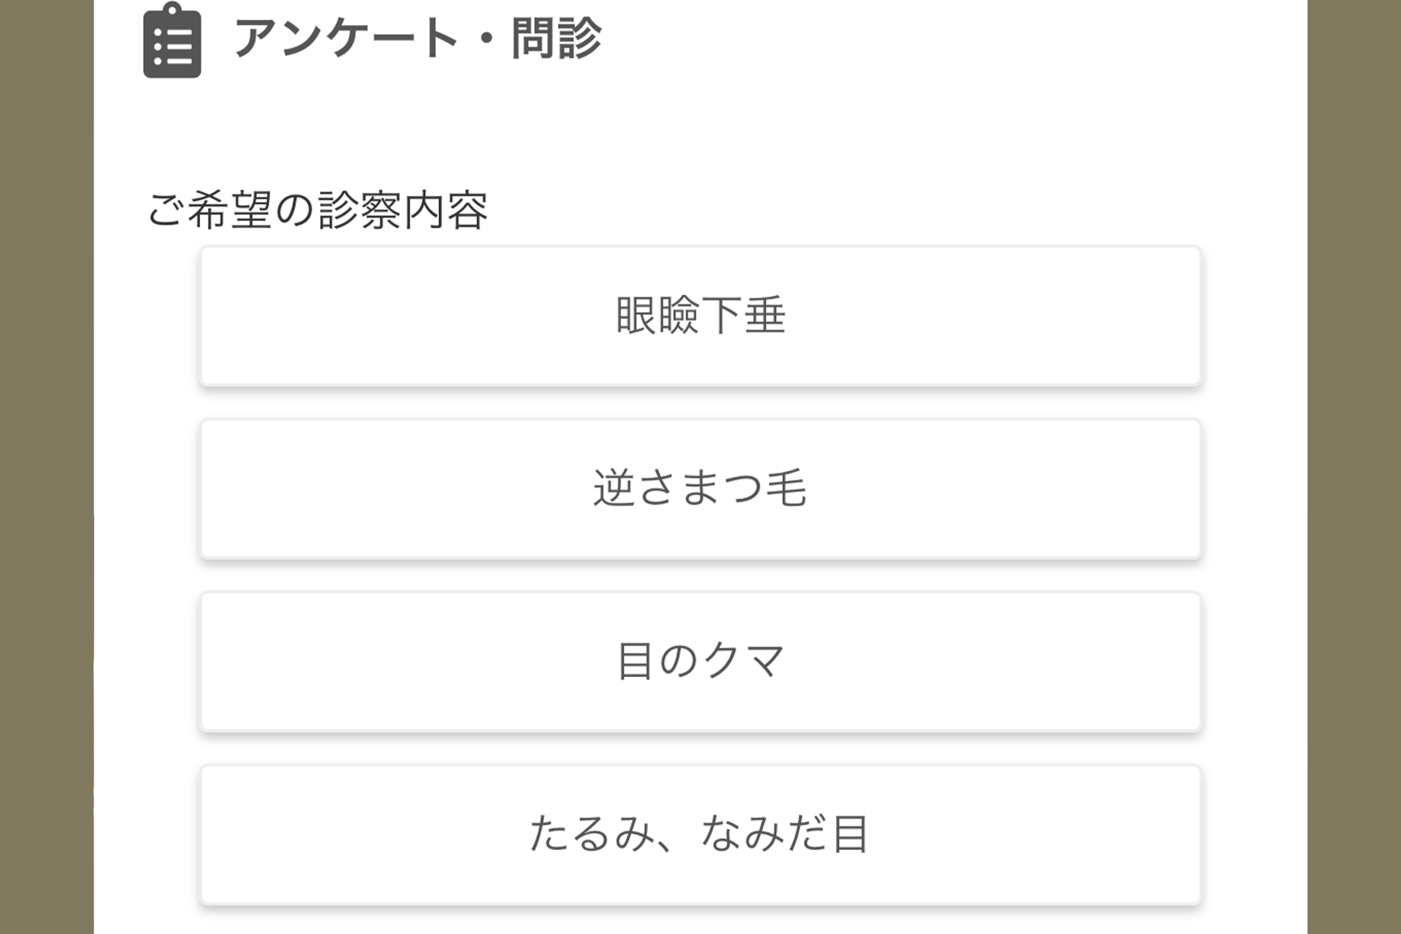Click the clipboard questionnaire icon
Screen dimensions: 1401x934
pyautogui.click(x=172, y=40)
